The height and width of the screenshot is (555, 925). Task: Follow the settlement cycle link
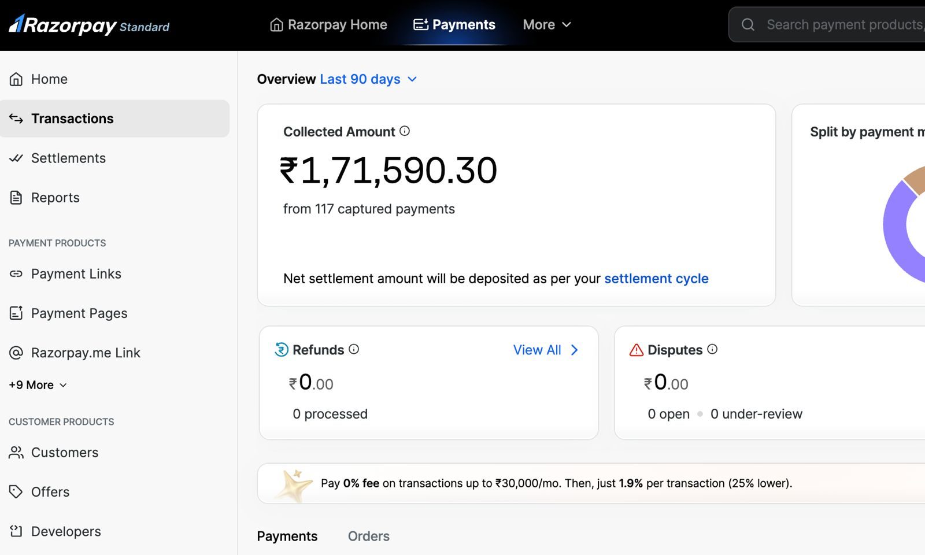[656, 279]
